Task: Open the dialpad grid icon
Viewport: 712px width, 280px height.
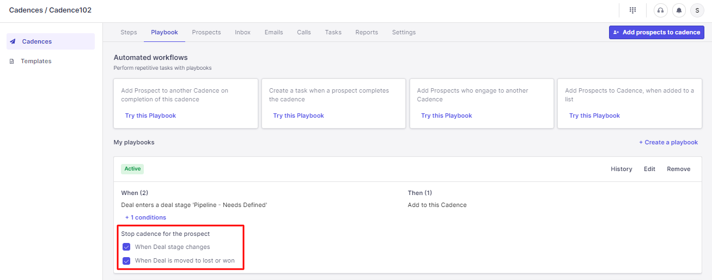Action: pyautogui.click(x=633, y=10)
